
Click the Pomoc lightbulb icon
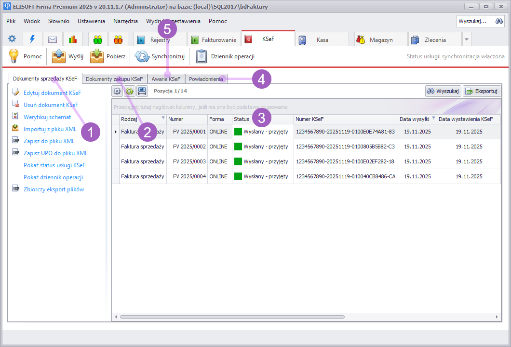pyautogui.click(x=14, y=56)
